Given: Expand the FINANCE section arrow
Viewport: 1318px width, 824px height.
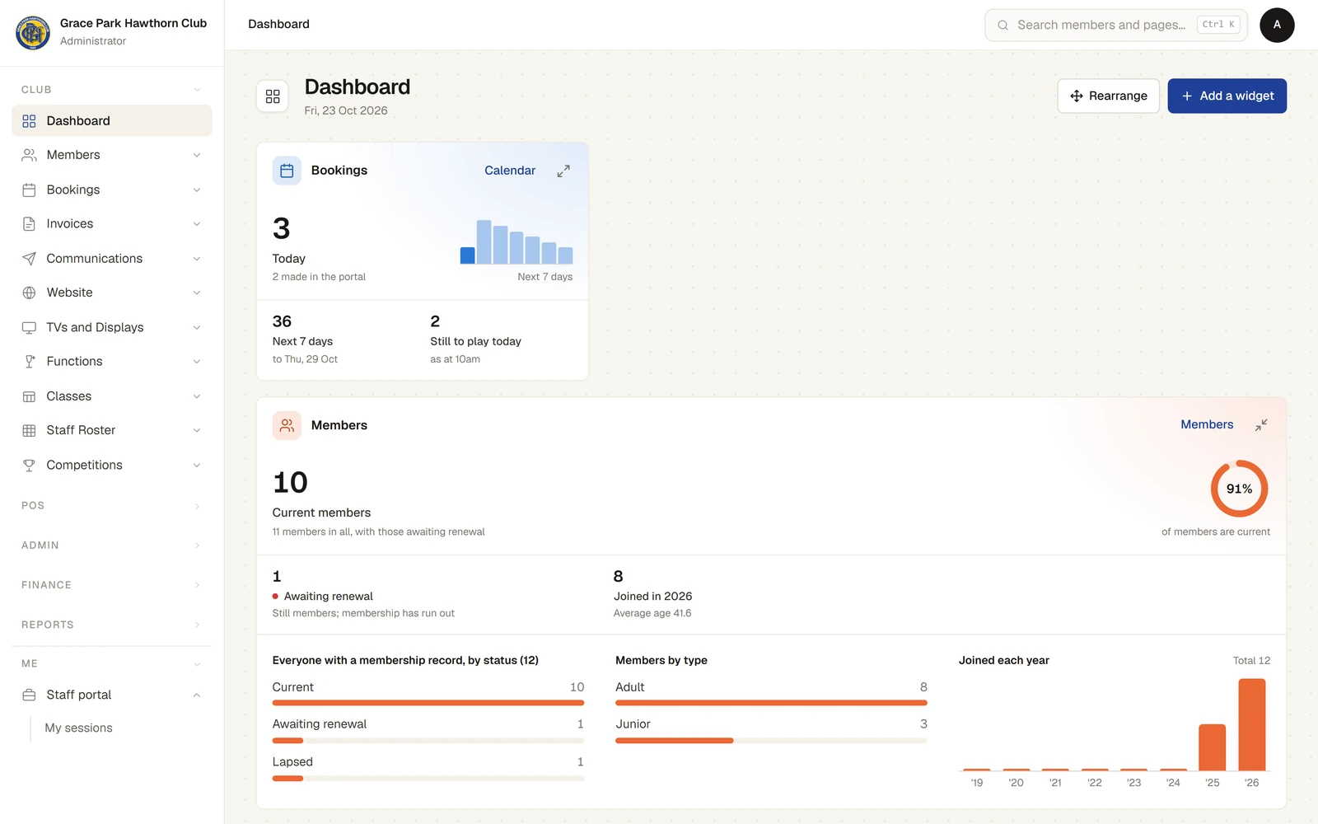Looking at the screenshot, I should point(197,585).
